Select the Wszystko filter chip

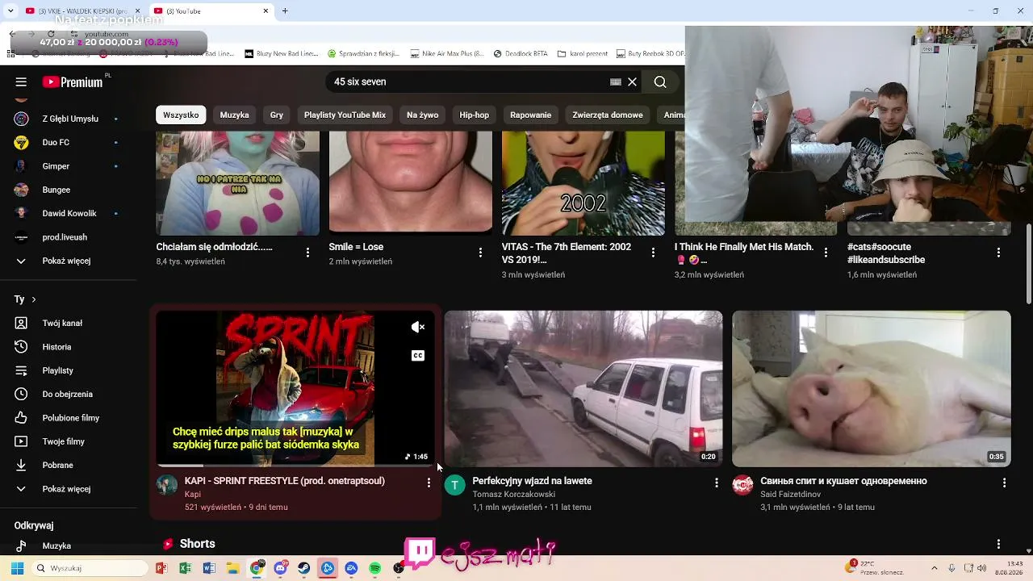coord(181,115)
